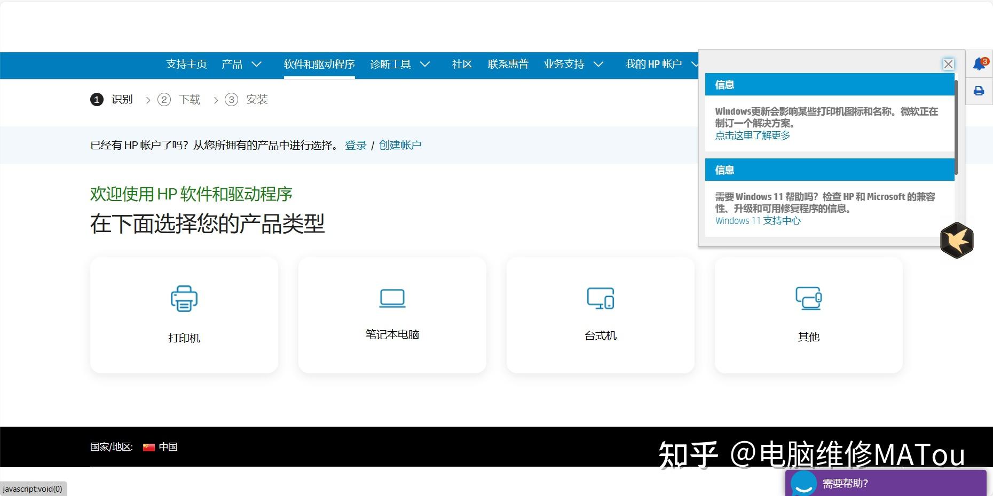Expand the 诊断工具 dropdown menu
993x496 pixels.
pyautogui.click(x=400, y=65)
